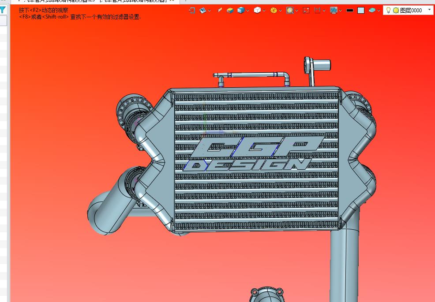Expand the red H-frame icon dropdown
The width and height of the screenshot is (435, 302).
[324, 11]
